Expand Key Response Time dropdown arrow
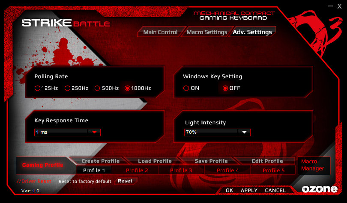 point(94,132)
